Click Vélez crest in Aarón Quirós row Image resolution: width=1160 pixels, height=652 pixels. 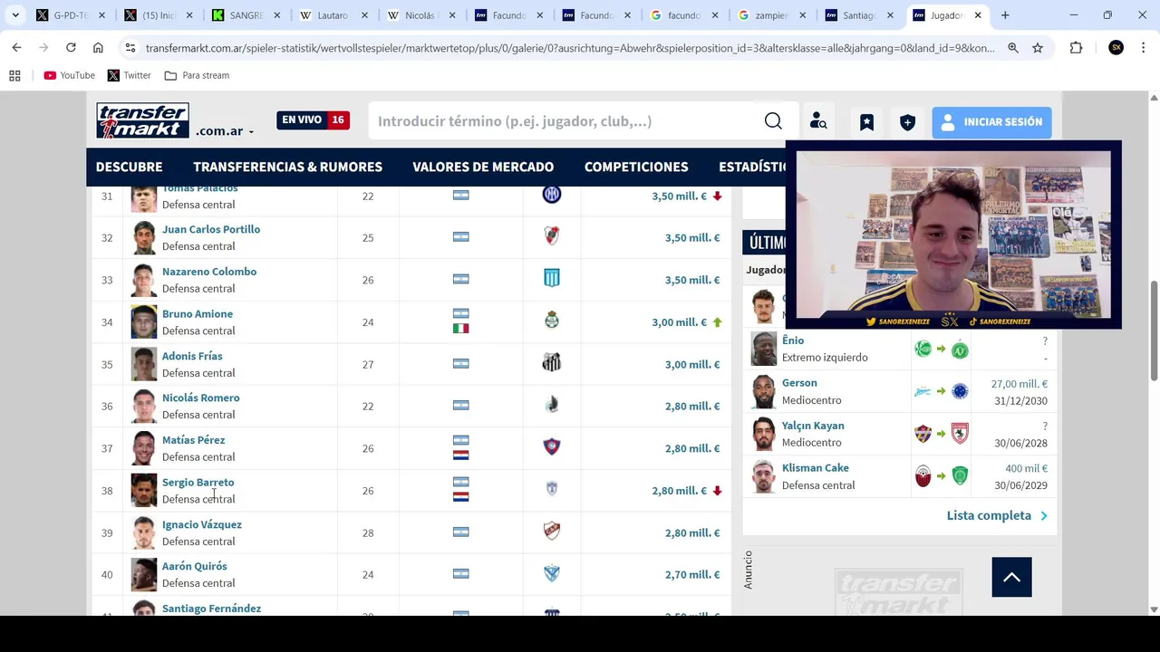pos(551,573)
